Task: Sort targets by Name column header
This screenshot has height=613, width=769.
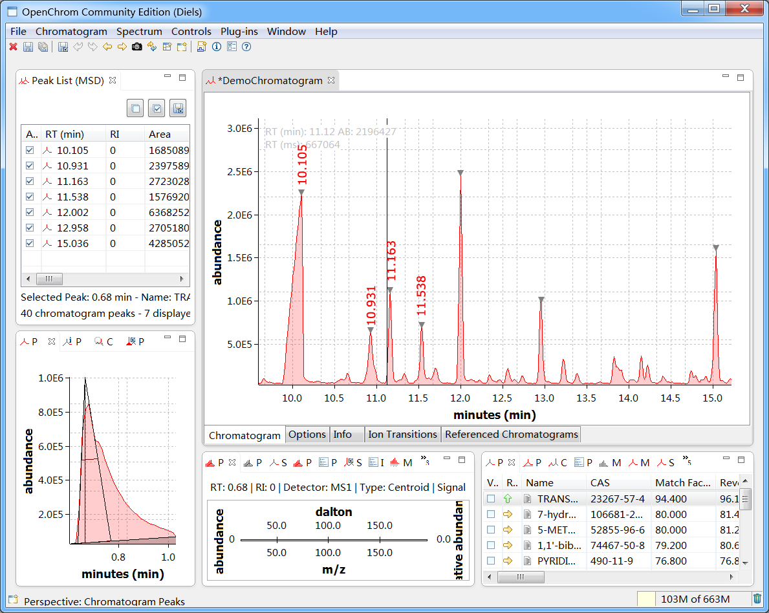Action: click(x=554, y=483)
